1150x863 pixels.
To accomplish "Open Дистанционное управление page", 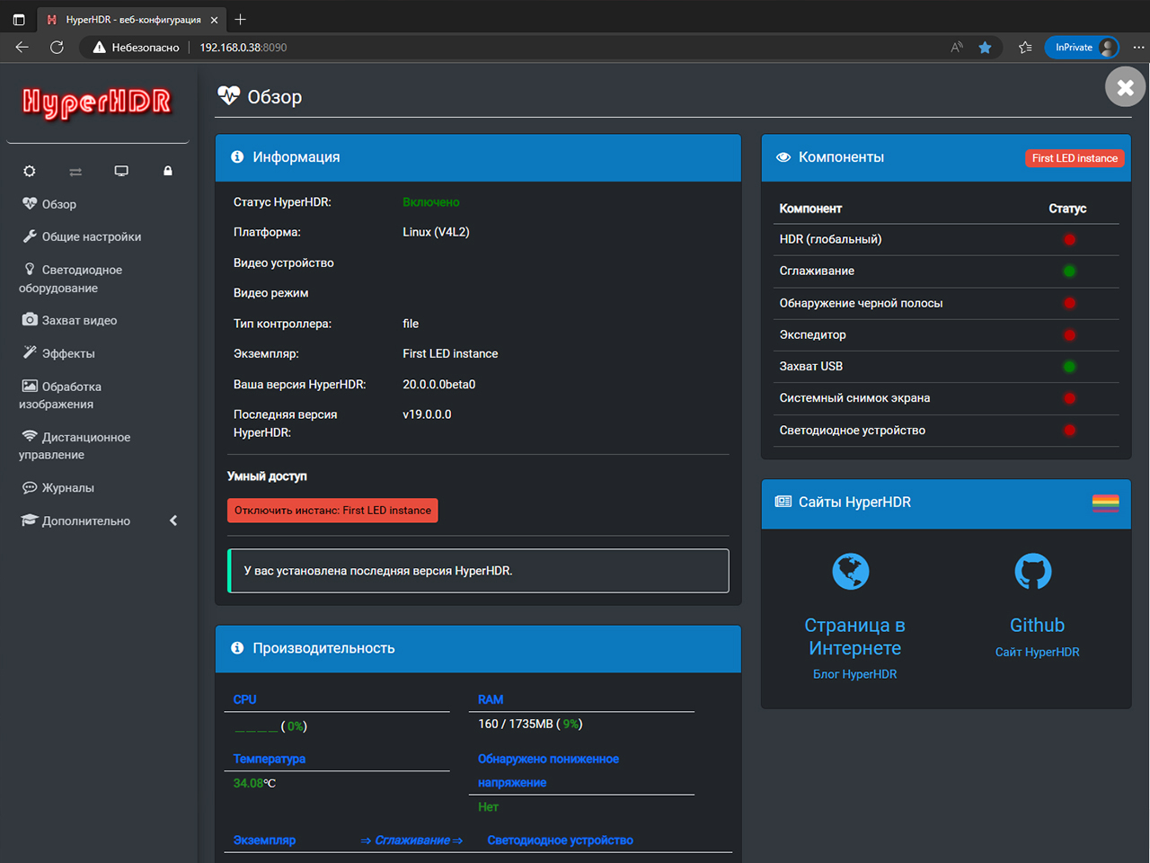I will 75,446.
